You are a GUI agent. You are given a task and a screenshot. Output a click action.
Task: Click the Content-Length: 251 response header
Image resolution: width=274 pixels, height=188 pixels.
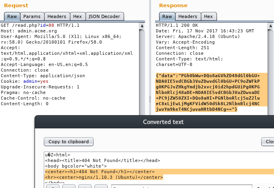pos(182,48)
